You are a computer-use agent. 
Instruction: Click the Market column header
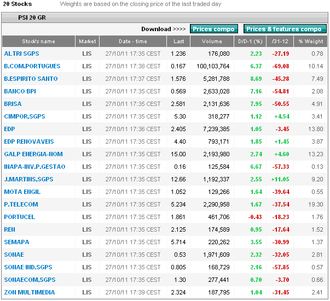coord(88,42)
